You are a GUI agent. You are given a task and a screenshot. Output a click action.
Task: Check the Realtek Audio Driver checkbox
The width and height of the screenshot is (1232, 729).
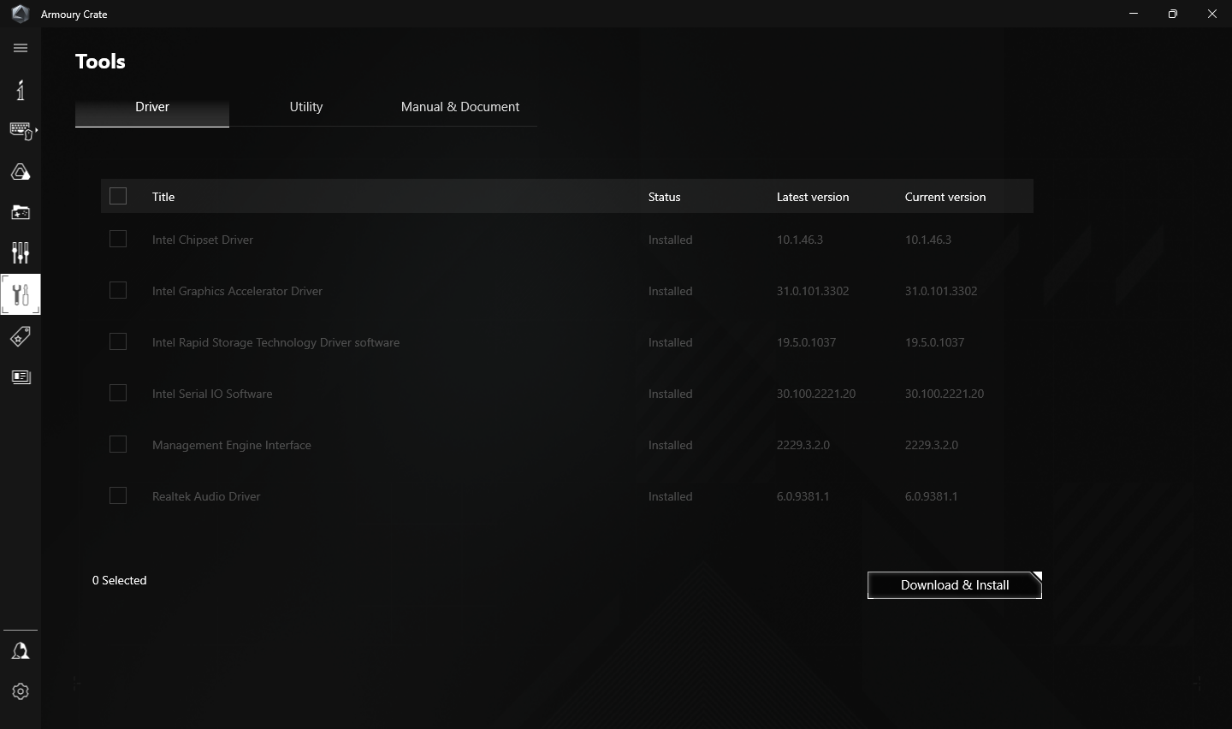click(x=118, y=496)
